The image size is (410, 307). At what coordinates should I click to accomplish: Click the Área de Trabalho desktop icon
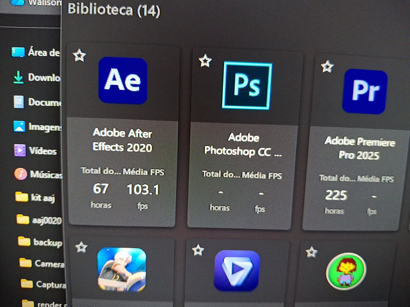click(x=18, y=52)
